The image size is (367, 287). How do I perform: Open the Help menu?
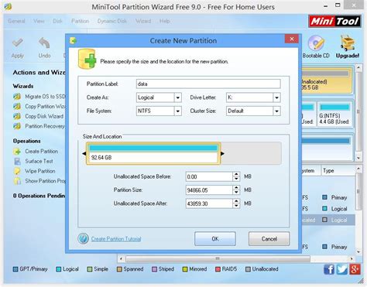(x=164, y=21)
